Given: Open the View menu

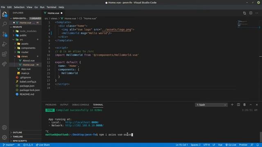Looking at the screenshot, I should tap(29, 7).
